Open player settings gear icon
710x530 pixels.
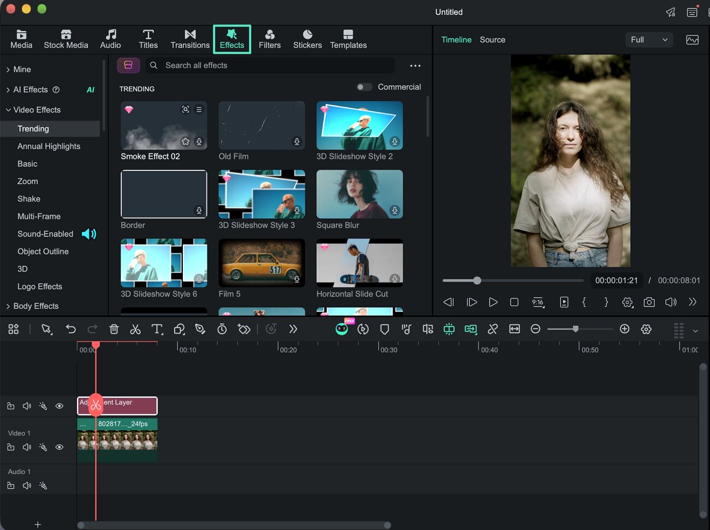point(628,302)
